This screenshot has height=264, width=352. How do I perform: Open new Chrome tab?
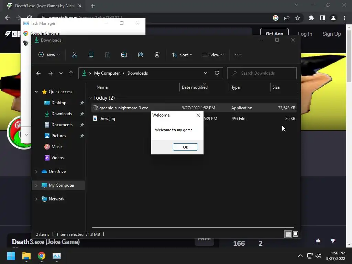tap(93, 6)
